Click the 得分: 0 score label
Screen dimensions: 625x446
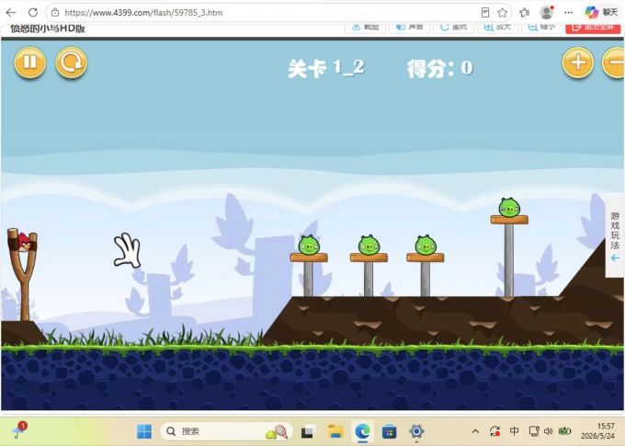pyautogui.click(x=439, y=68)
